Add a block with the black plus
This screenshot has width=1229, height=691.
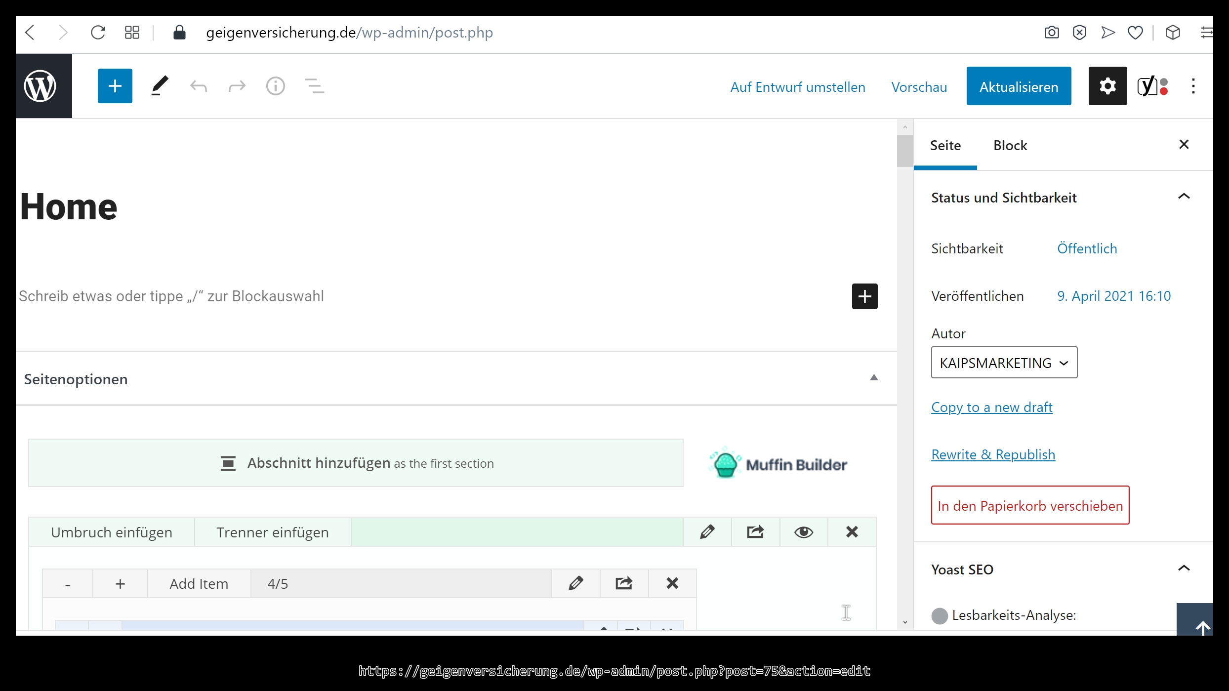click(864, 296)
